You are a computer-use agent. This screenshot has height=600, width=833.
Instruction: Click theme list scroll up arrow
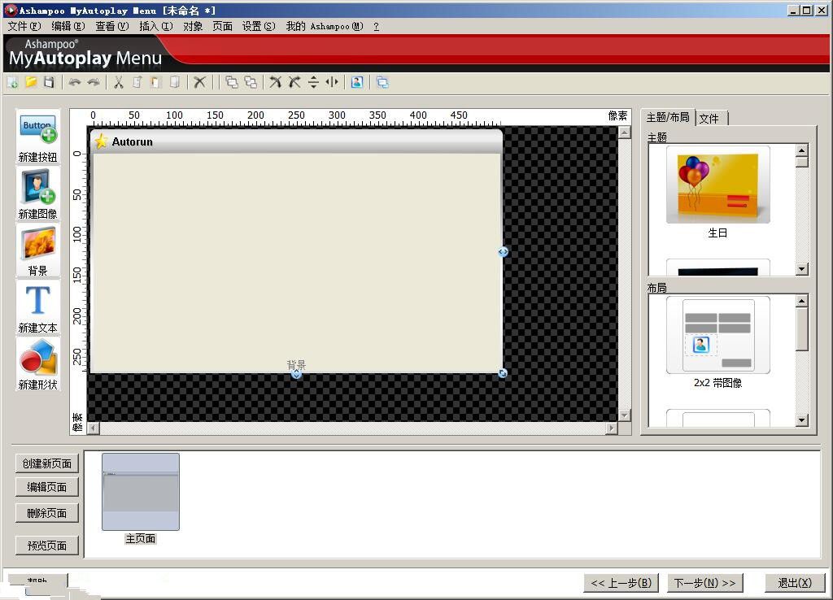pos(802,150)
